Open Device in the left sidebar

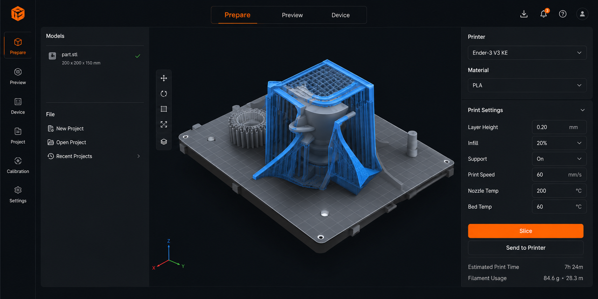[x=18, y=106]
